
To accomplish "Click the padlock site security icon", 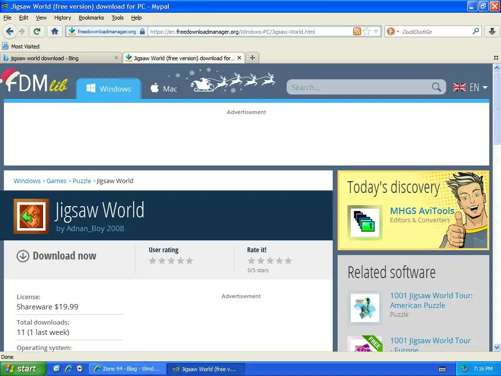I will pyautogui.click(x=142, y=31).
